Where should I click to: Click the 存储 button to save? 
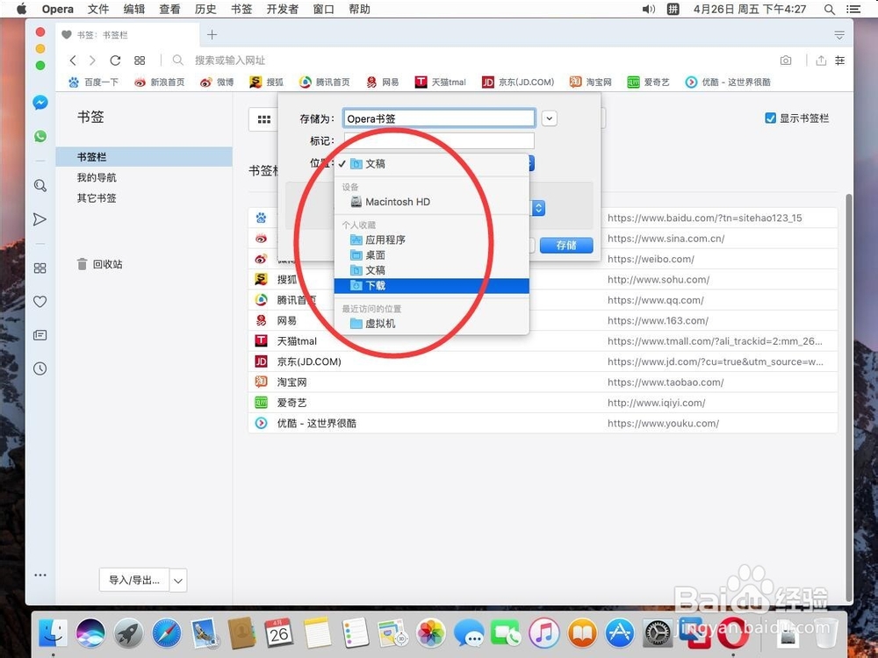pyautogui.click(x=566, y=246)
